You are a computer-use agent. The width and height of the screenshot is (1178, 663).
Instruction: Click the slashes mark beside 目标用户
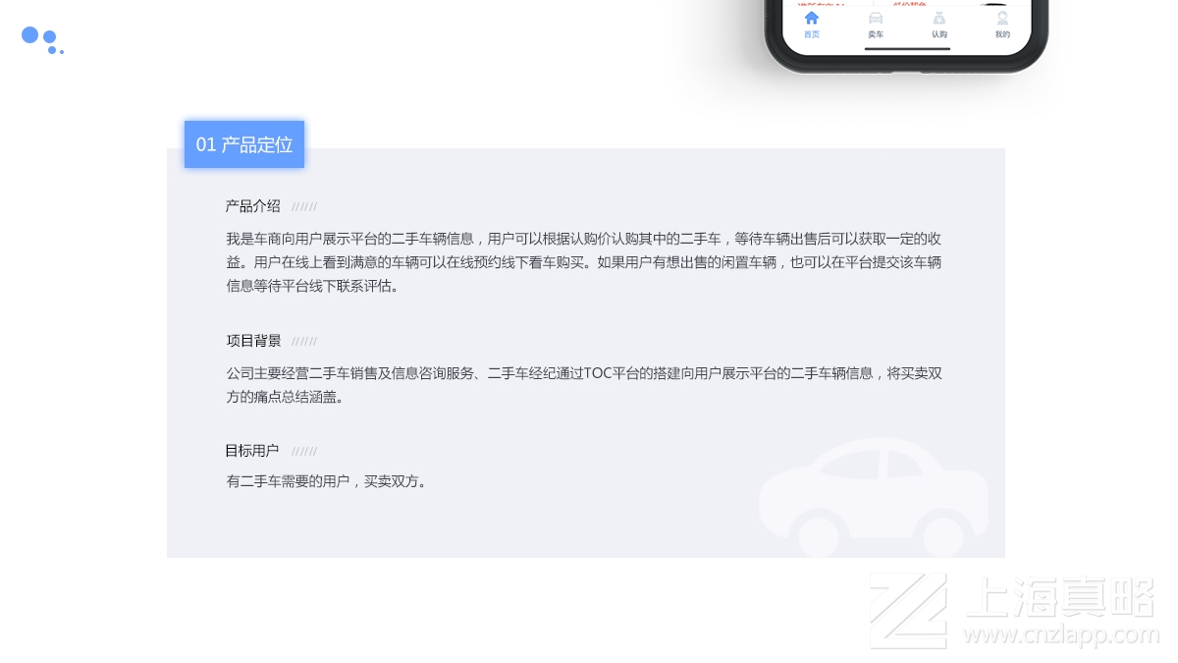(303, 451)
